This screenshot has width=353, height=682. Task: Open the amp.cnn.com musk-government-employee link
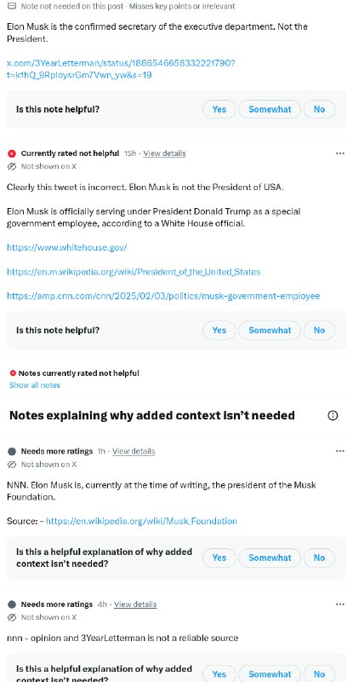[163, 296]
